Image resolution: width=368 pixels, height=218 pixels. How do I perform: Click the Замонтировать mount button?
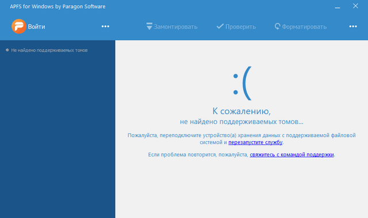pos(171,26)
